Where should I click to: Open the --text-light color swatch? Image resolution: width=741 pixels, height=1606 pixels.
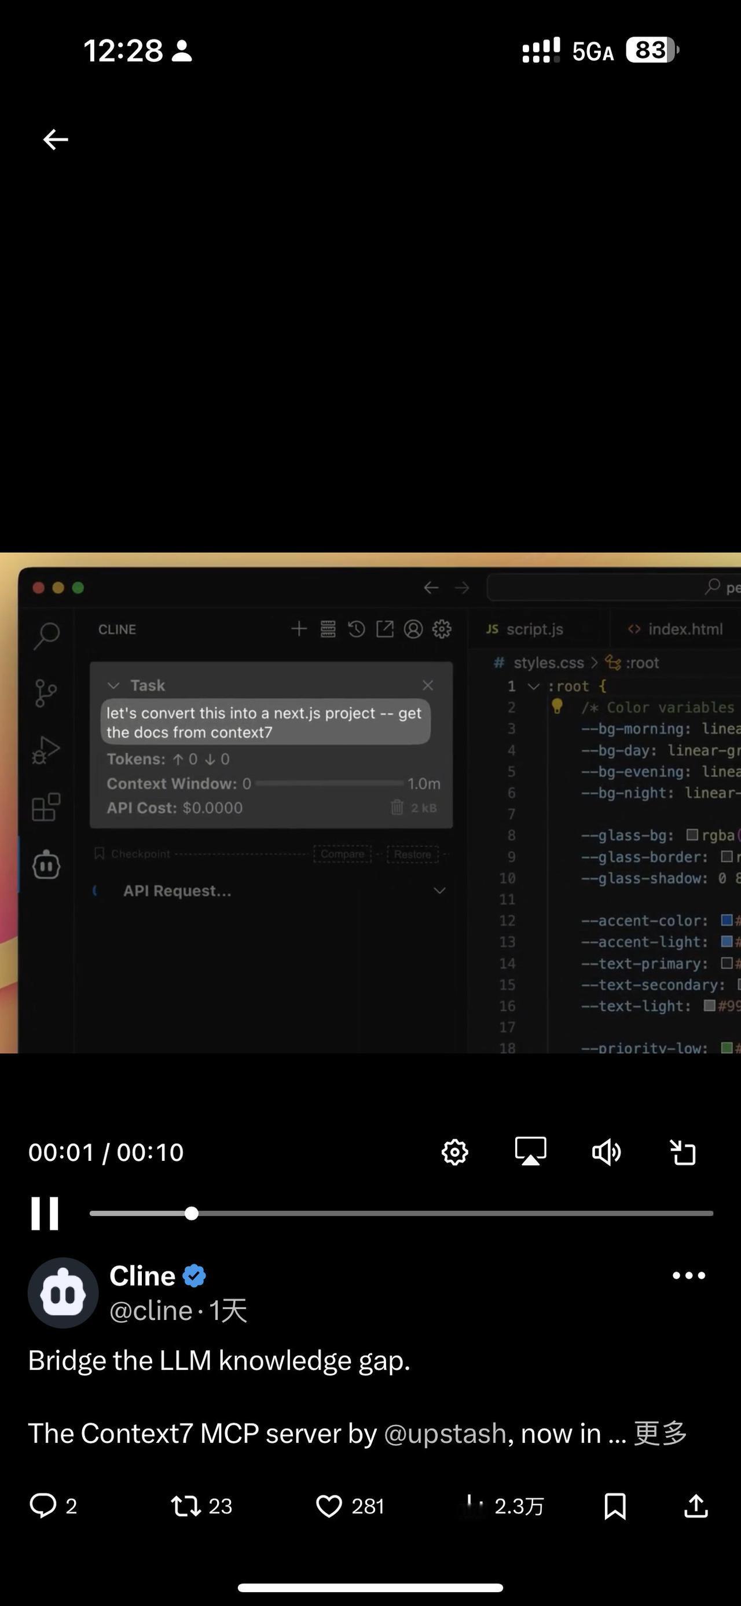coord(709,1006)
